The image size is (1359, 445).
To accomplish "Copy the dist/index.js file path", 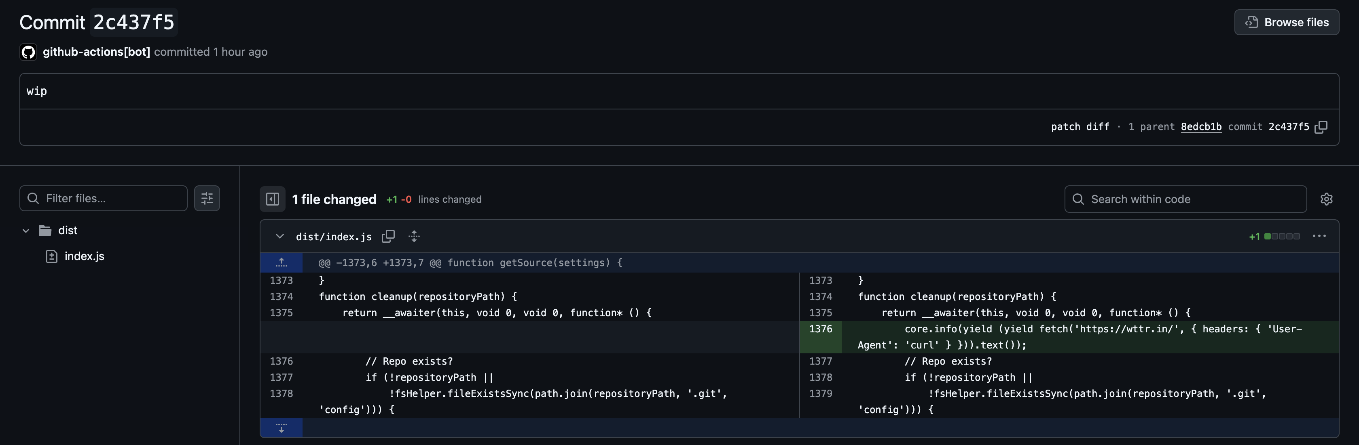I will coord(388,237).
